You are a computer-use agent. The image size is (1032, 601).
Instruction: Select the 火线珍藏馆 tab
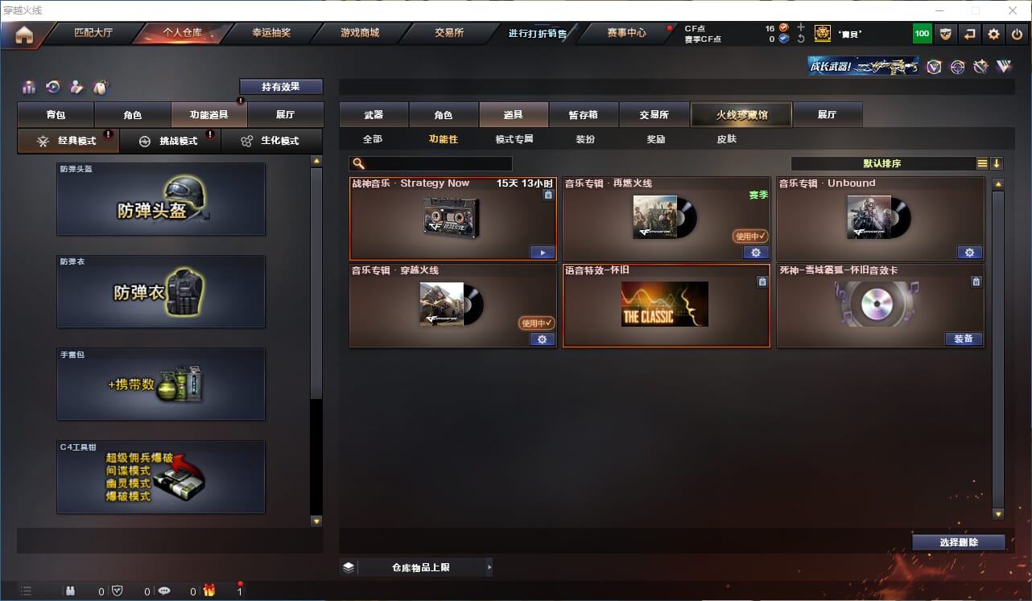pos(741,114)
